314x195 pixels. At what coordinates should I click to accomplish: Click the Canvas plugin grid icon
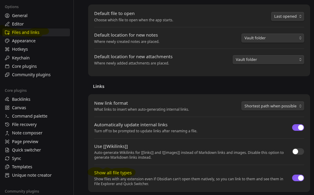click(x=7, y=108)
